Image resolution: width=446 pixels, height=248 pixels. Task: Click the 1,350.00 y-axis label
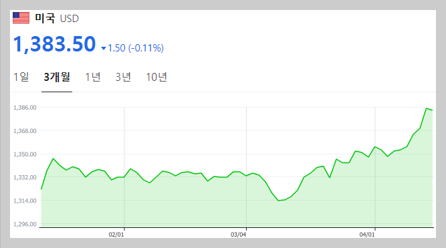click(x=25, y=154)
